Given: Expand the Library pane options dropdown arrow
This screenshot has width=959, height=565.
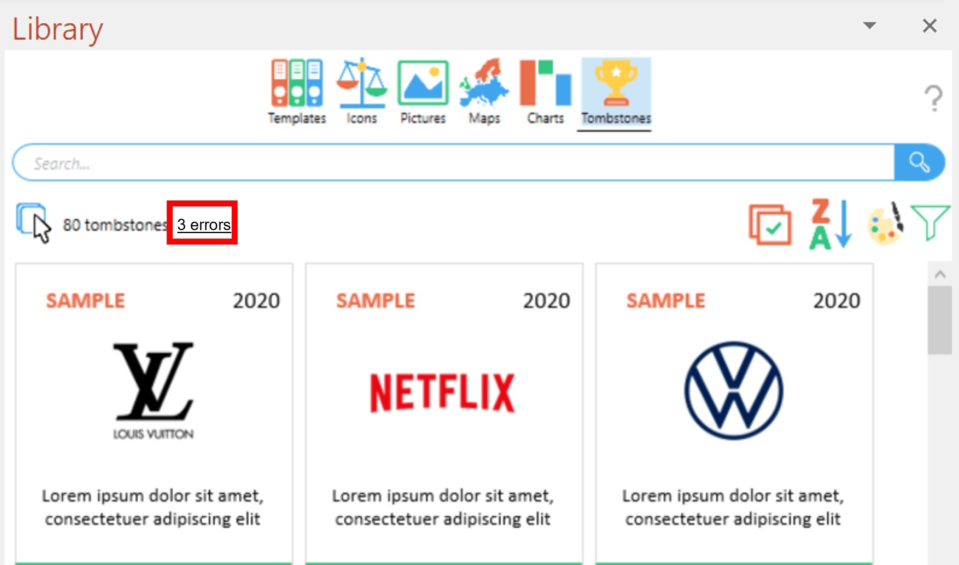Looking at the screenshot, I should tap(869, 25).
